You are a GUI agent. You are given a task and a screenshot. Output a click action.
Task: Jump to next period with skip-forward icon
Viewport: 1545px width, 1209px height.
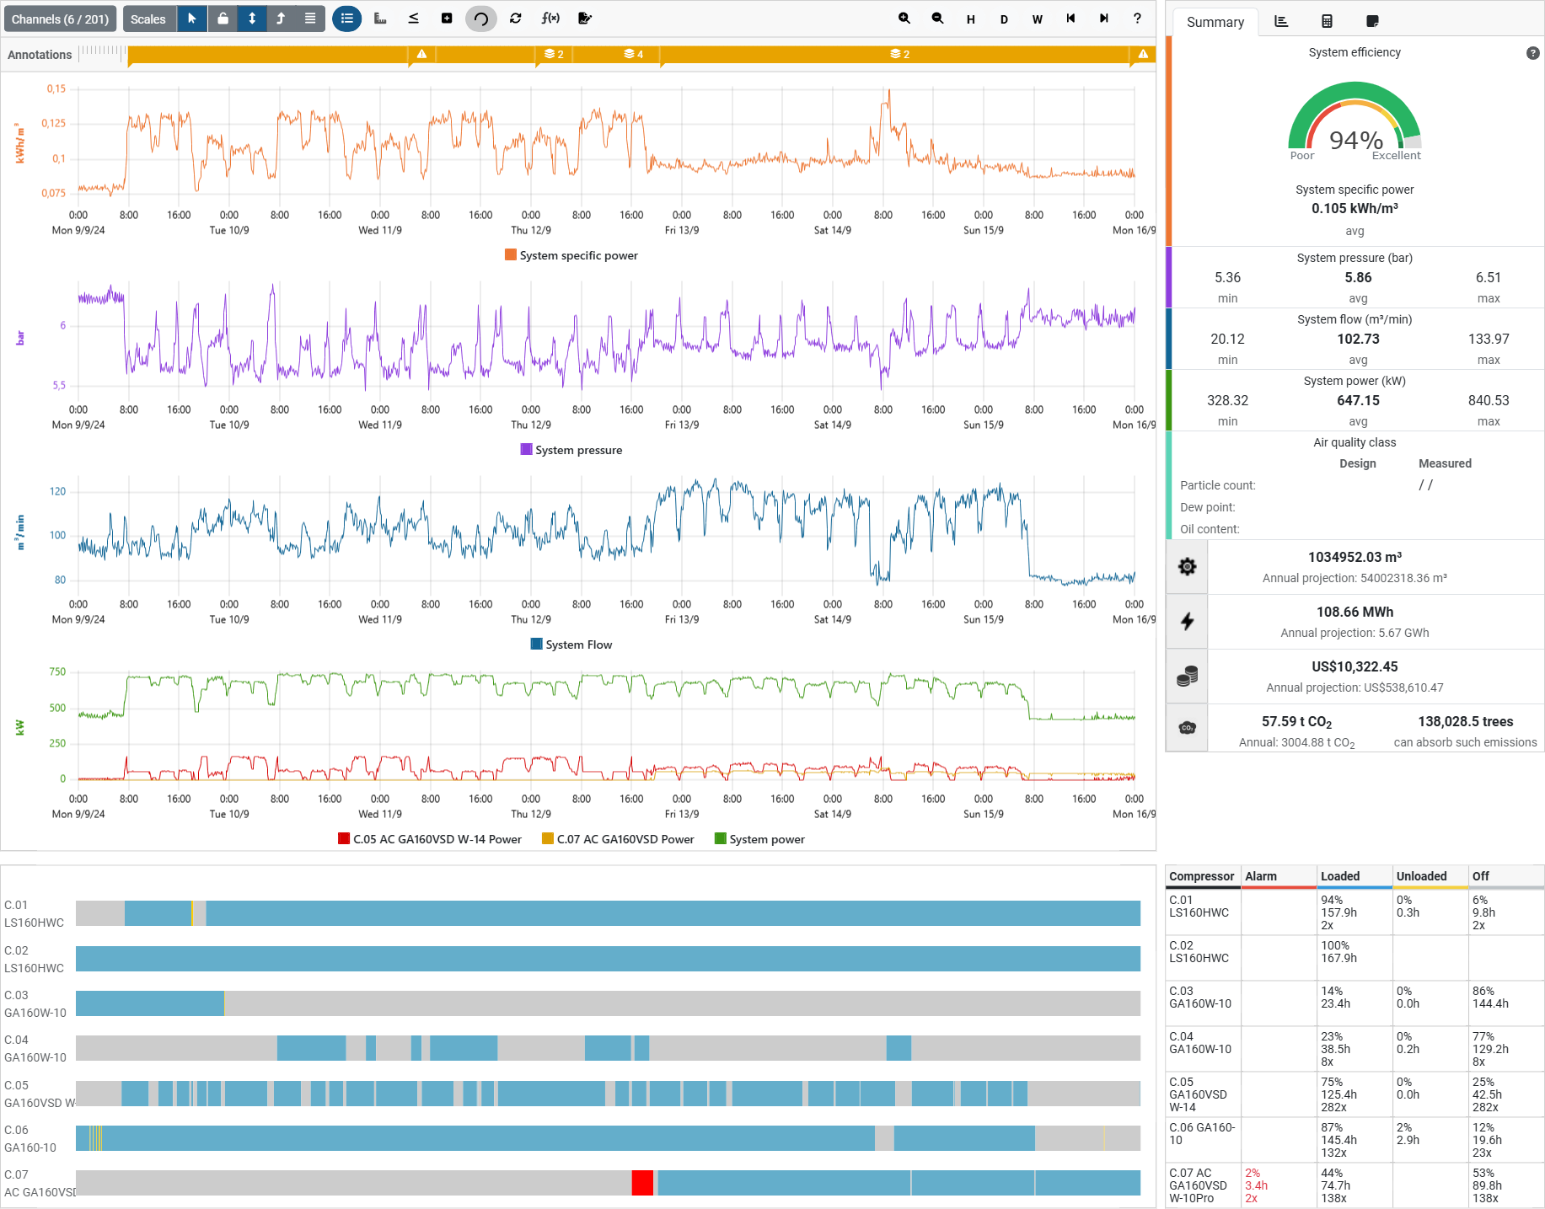(x=1103, y=19)
